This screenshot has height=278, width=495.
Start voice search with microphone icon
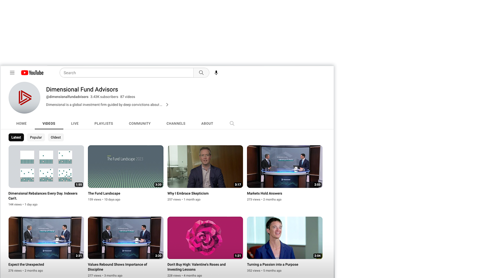(x=216, y=73)
